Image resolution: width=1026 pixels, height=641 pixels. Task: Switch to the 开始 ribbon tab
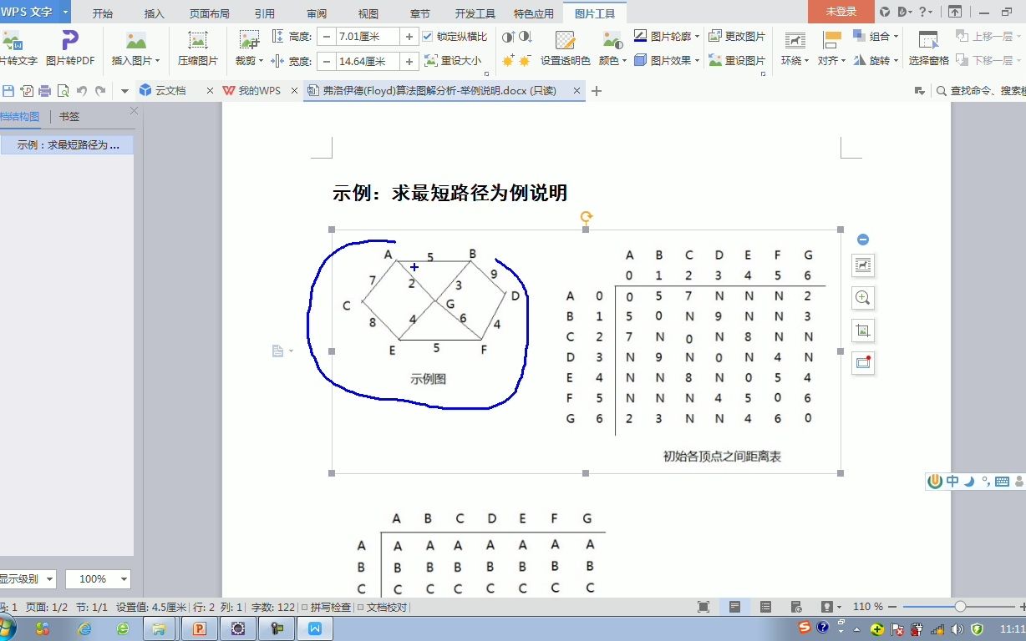click(104, 13)
